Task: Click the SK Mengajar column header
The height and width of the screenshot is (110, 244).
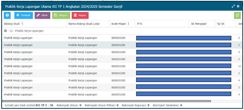Action: coord(202,24)
